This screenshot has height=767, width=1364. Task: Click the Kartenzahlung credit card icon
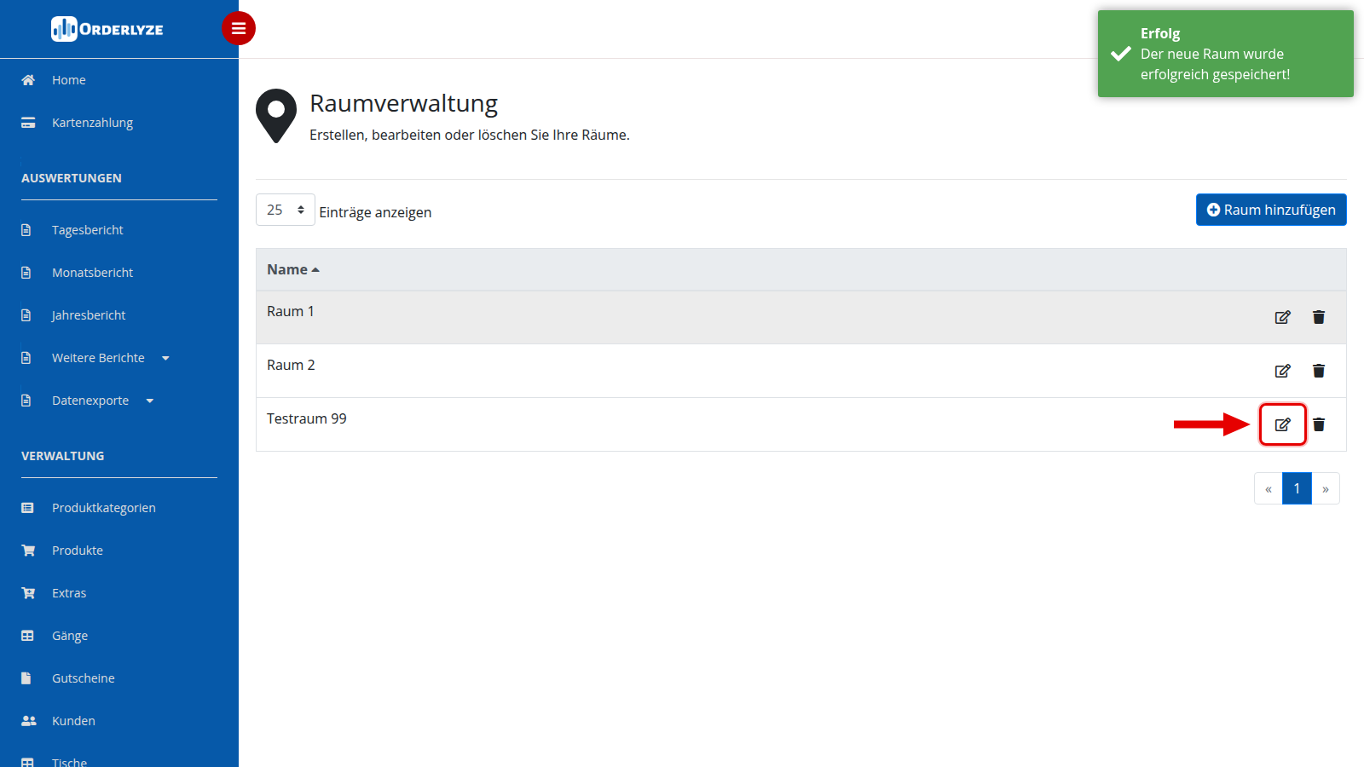(x=28, y=123)
